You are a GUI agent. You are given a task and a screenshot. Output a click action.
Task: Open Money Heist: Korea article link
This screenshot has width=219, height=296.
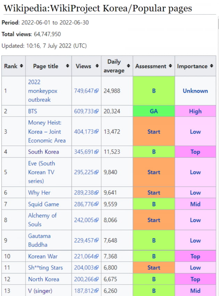47,131
